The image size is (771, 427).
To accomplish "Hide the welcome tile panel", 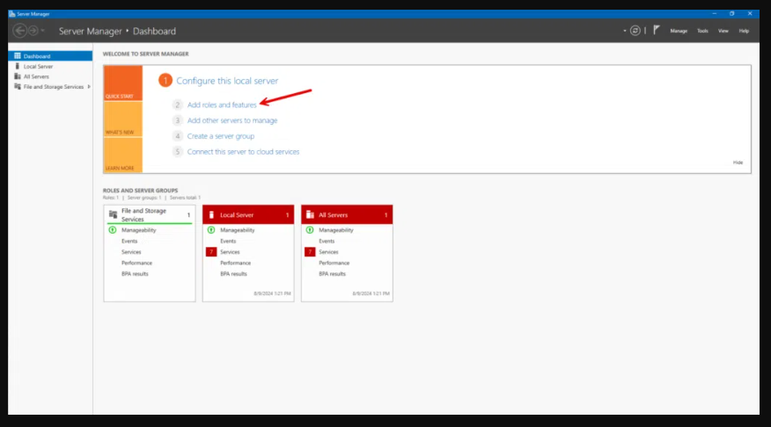I will coord(738,163).
